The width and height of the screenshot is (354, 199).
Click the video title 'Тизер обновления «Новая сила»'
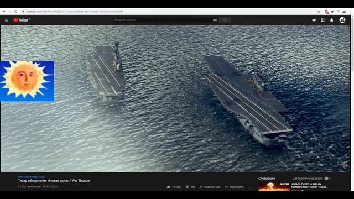pyautogui.click(x=54, y=181)
